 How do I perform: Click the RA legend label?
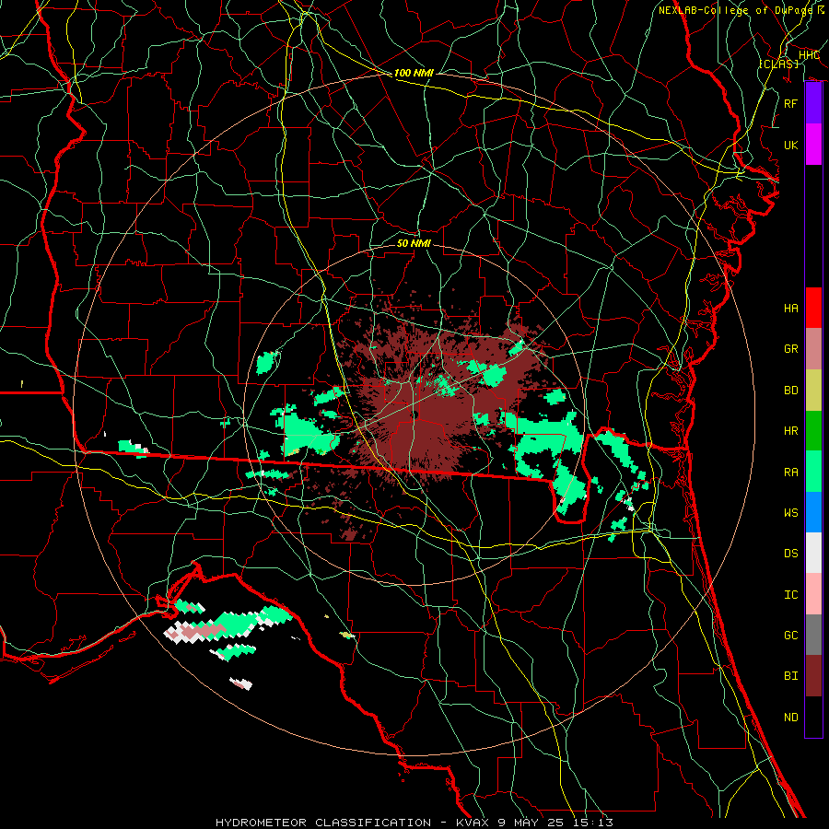[791, 473]
